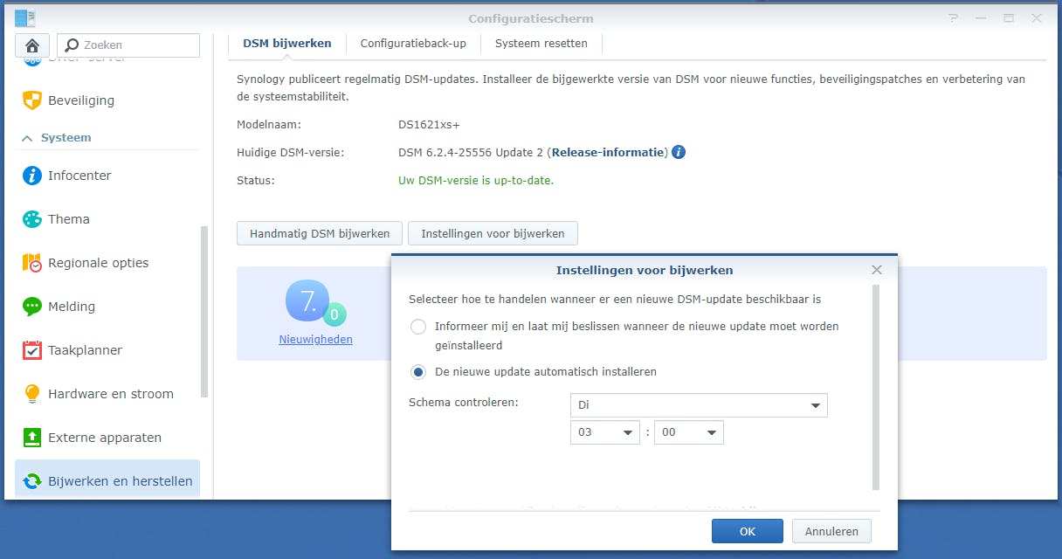Click status text 'Uw DSM-versie is up-to-date.'
1062x559 pixels.
click(476, 180)
